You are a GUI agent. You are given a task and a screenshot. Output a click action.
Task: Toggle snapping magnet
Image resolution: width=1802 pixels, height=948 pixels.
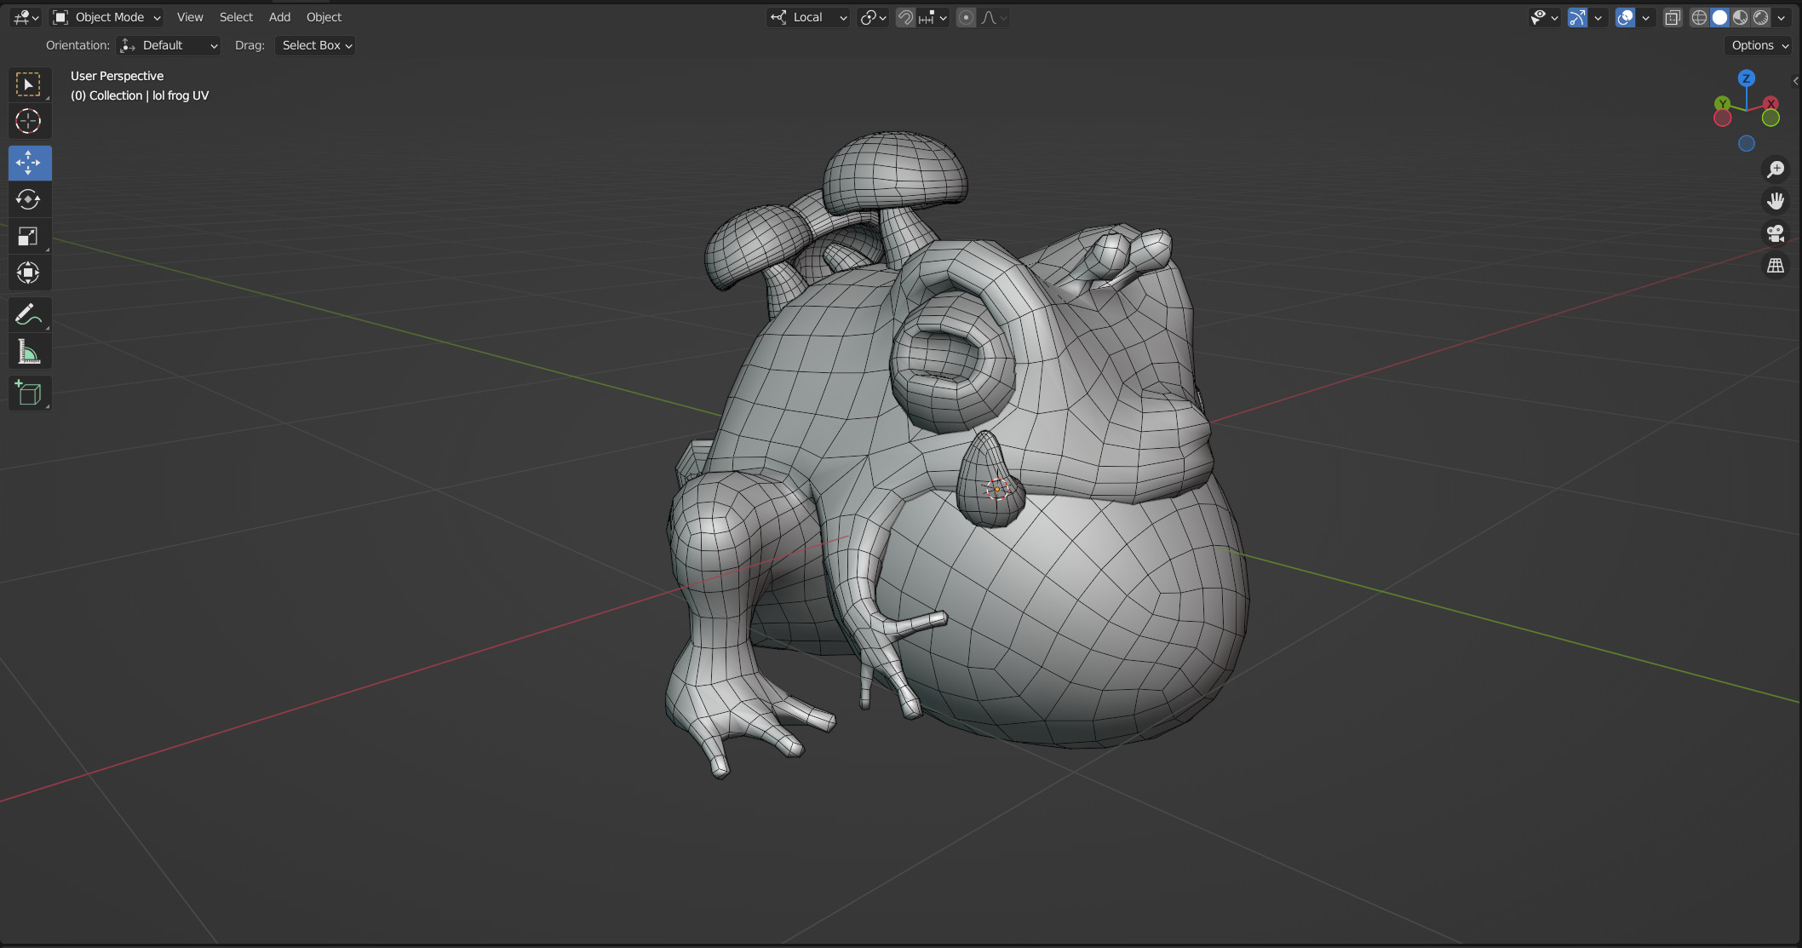click(905, 18)
